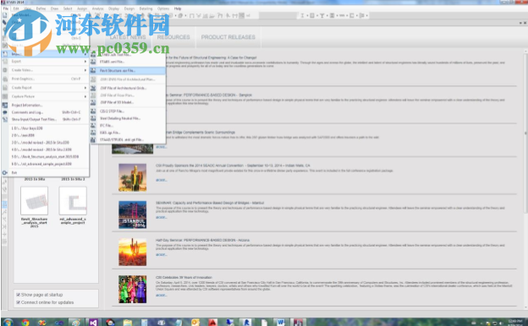Expand the Create Report submenu arrow
Image resolution: width=528 pixels, height=326 pixels.
coord(85,88)
